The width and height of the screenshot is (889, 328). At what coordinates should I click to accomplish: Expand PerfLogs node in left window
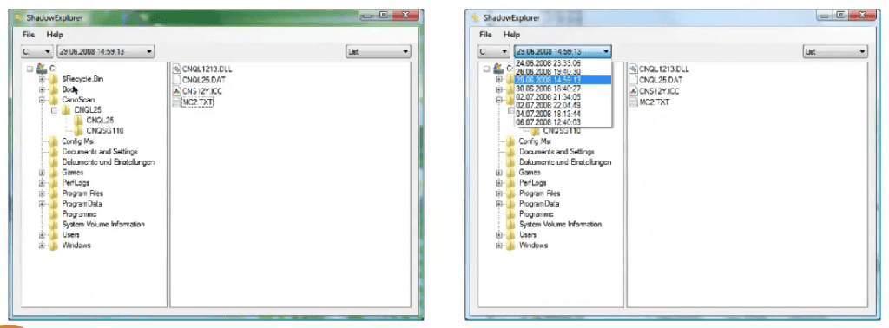[42, 183]
